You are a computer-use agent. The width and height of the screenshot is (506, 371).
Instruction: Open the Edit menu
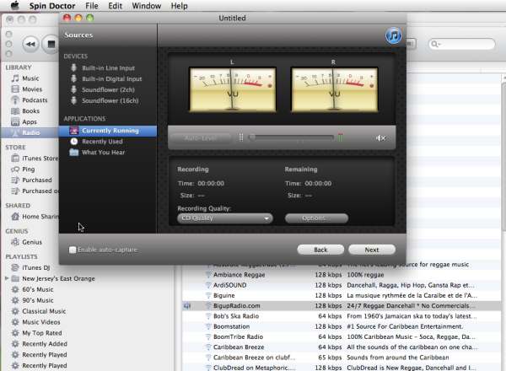116,6
